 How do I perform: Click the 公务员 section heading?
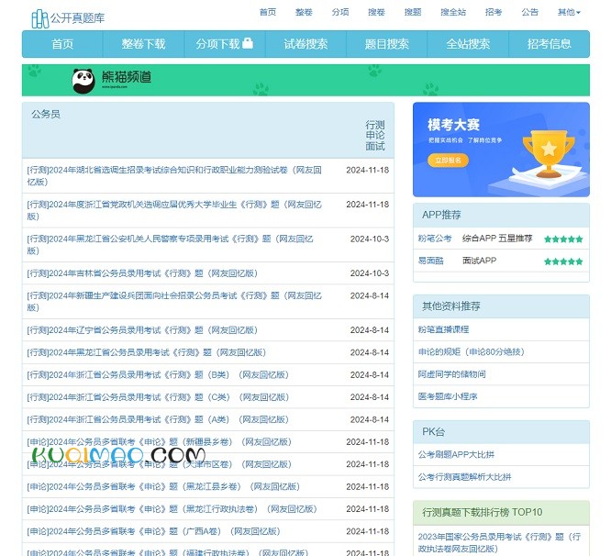[x=46, y=114]
